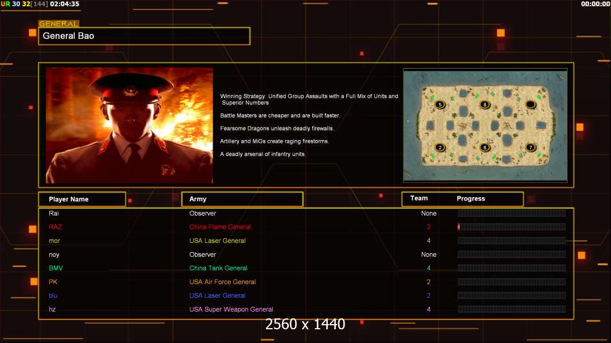
Task: Select player name noy
Action: pos(54,254)
